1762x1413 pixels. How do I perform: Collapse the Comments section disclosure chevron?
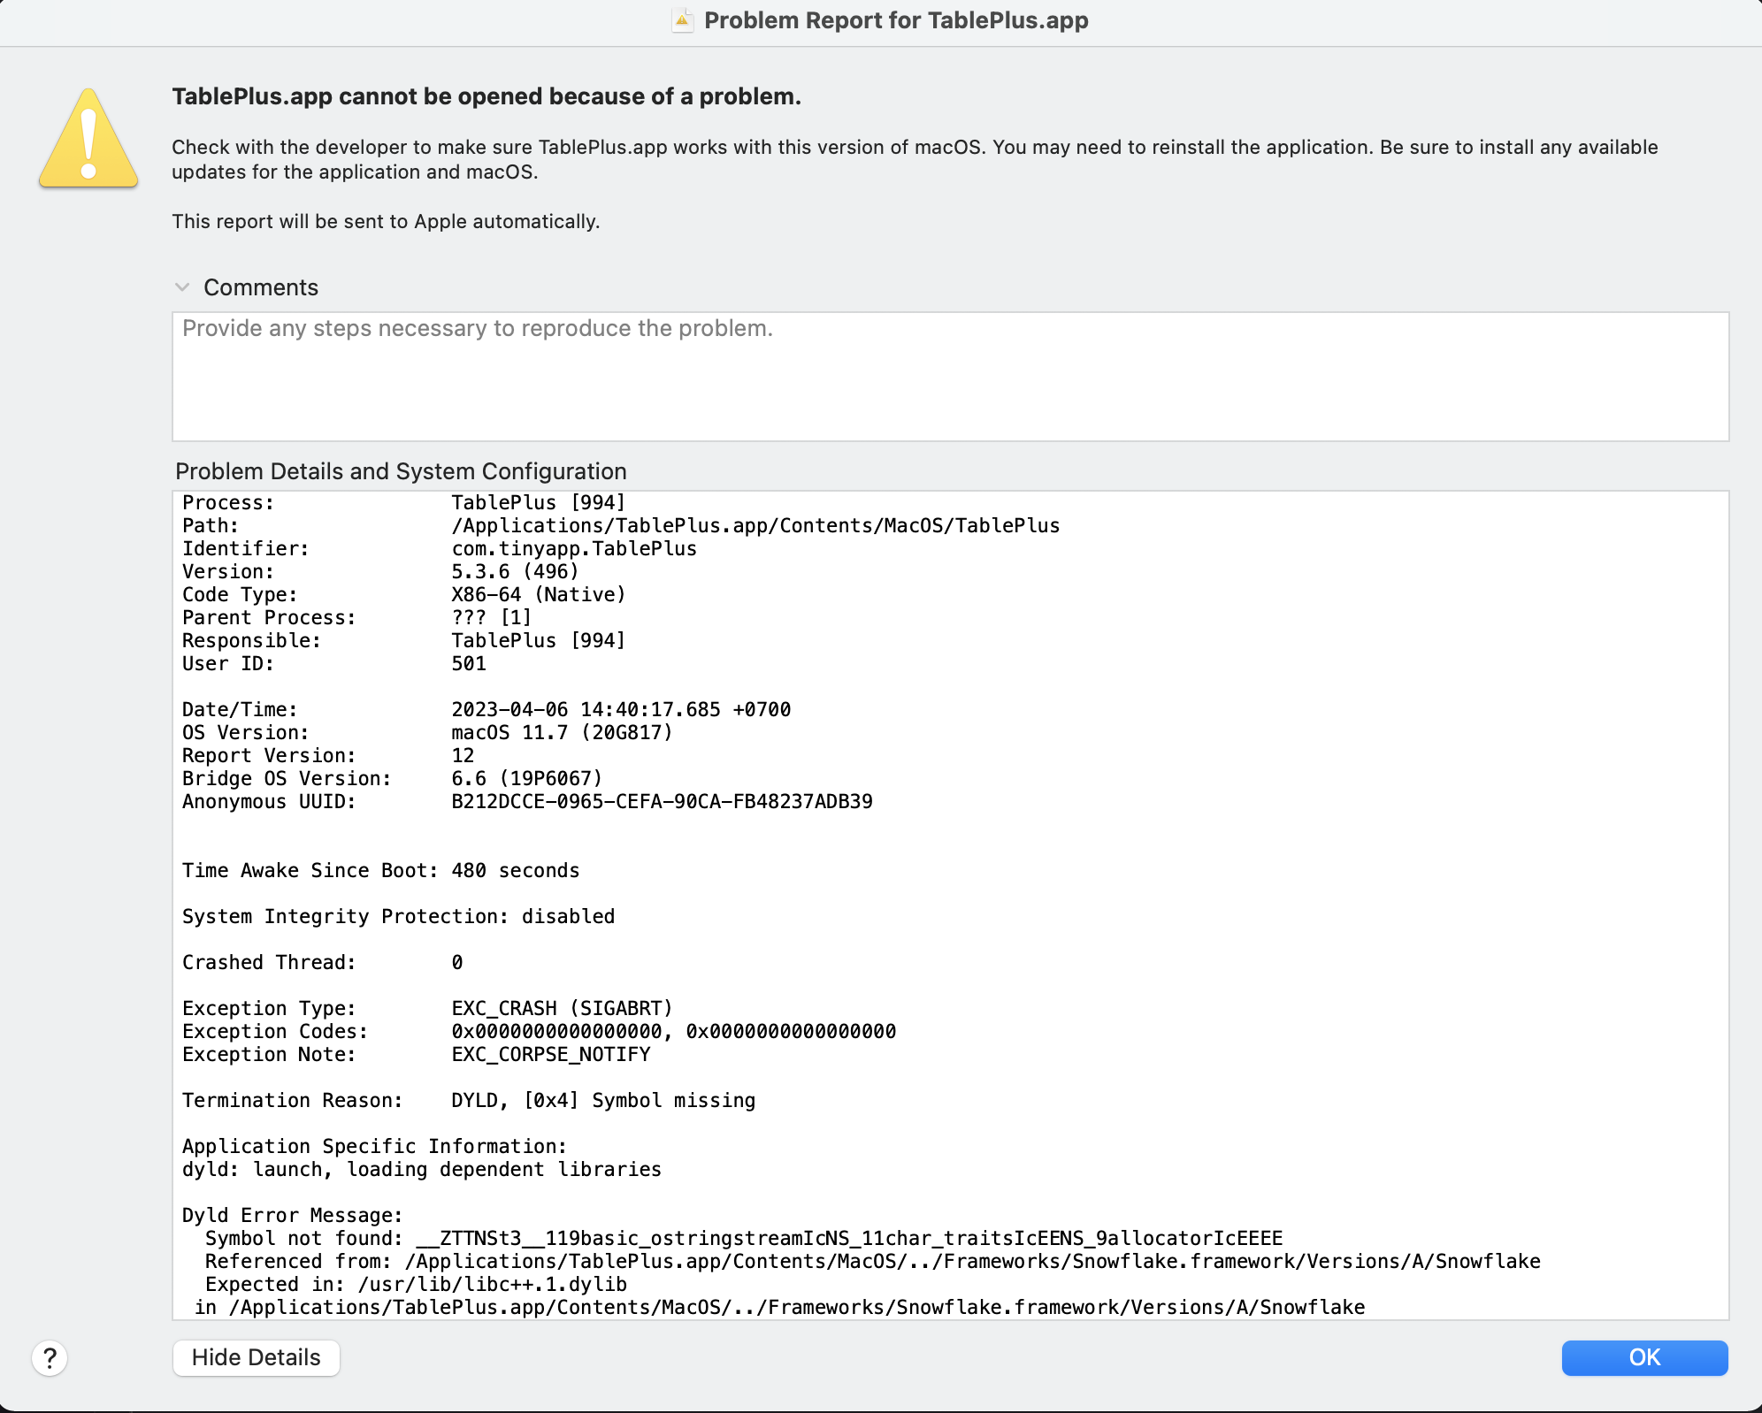(183, 286)
